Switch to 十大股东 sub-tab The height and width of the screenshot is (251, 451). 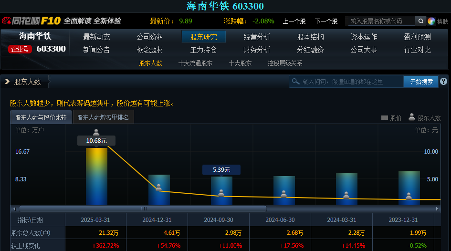(x=240, y=63)
